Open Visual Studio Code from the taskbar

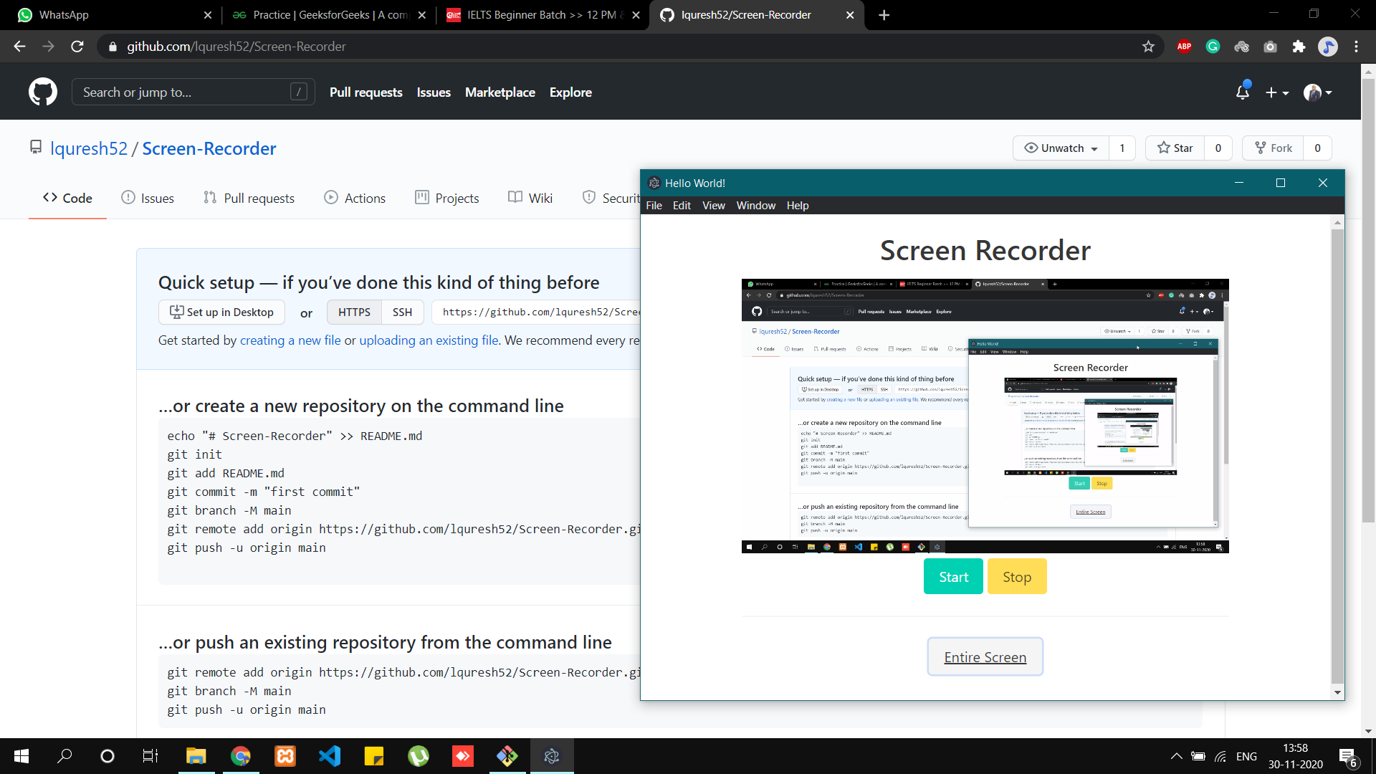pos(330,756)
